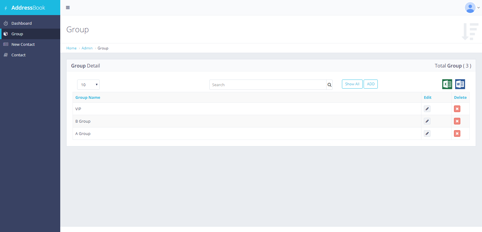Screen dimensions: 482x232
Task: Sort by Group Name column header
Action: [88, 97]
